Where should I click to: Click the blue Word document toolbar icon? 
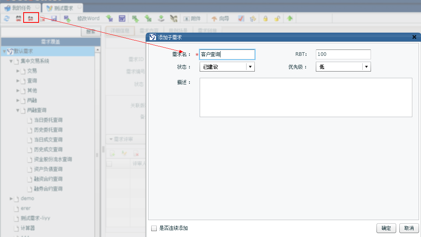[122, 18]
